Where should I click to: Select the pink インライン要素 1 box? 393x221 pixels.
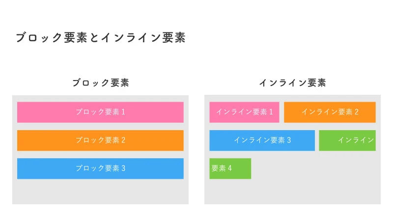244,112
